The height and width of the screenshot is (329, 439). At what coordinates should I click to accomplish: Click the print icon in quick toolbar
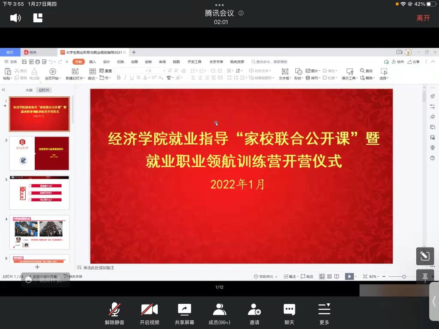[38, 62]
